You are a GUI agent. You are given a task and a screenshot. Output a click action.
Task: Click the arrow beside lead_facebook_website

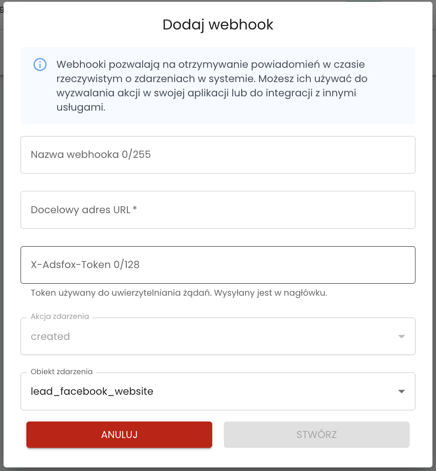[401, 392]
